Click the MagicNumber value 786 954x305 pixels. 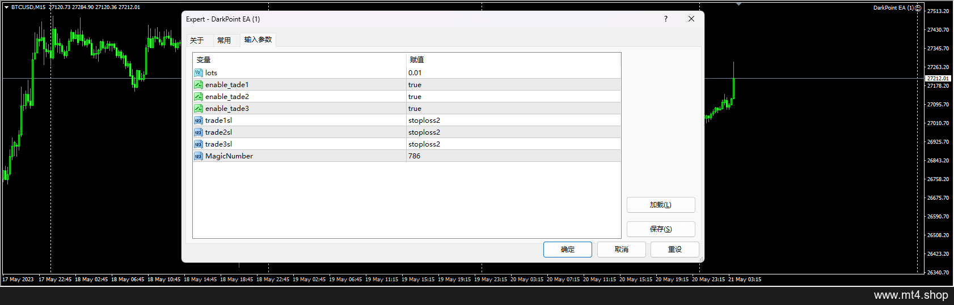[x=415, y=156]
